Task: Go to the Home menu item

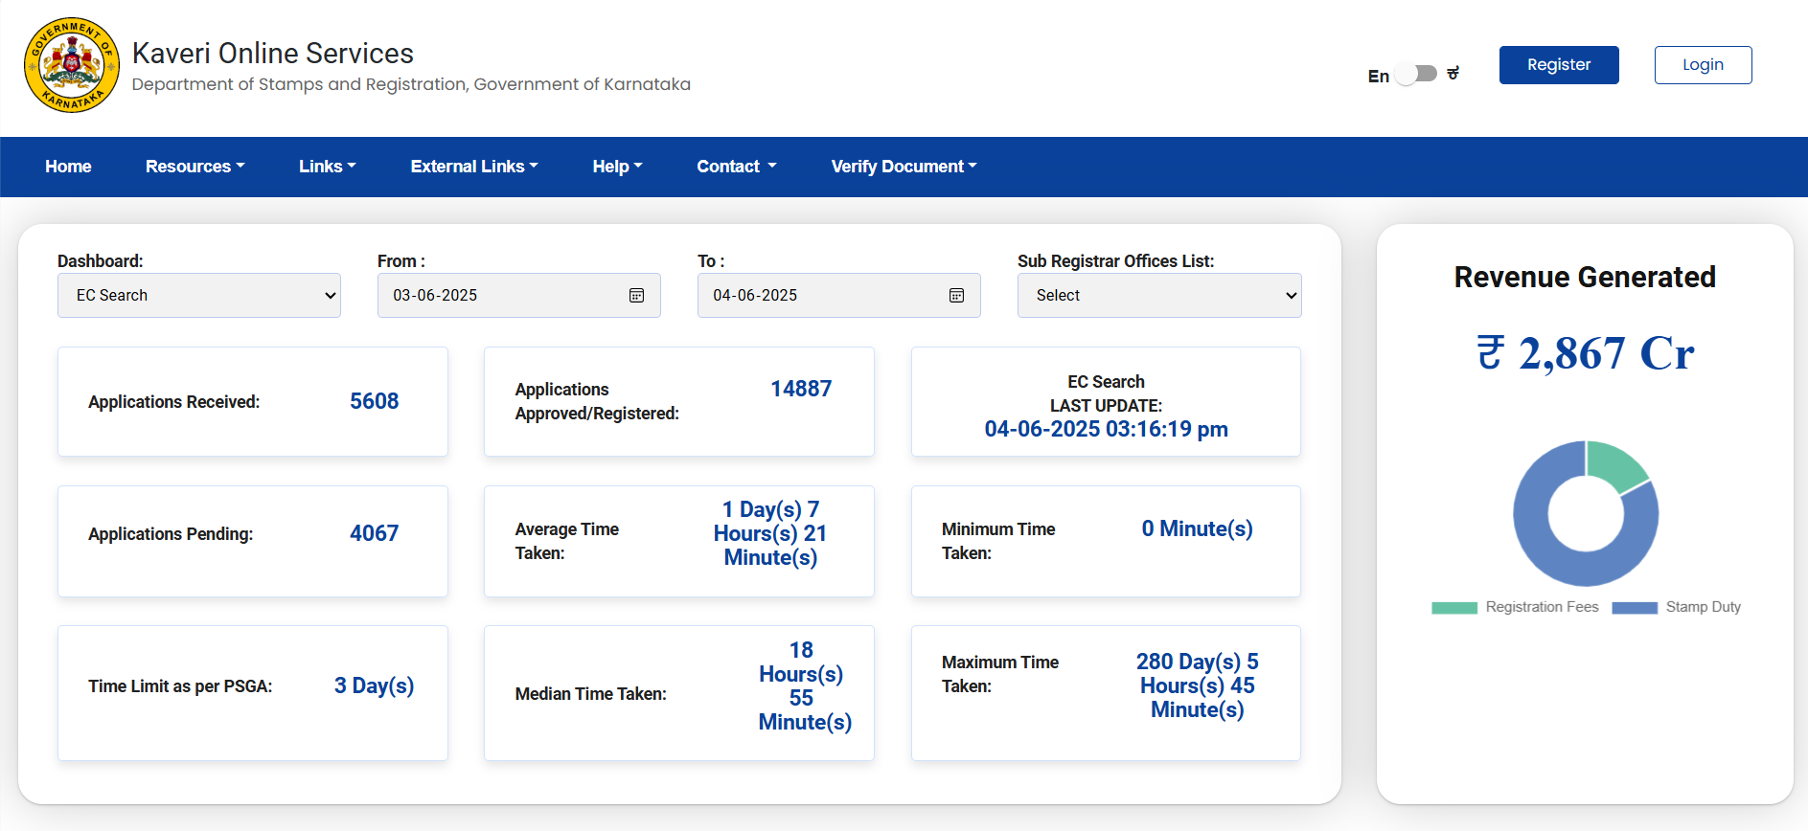Action: pyautogui.click(x=68, y=167)
